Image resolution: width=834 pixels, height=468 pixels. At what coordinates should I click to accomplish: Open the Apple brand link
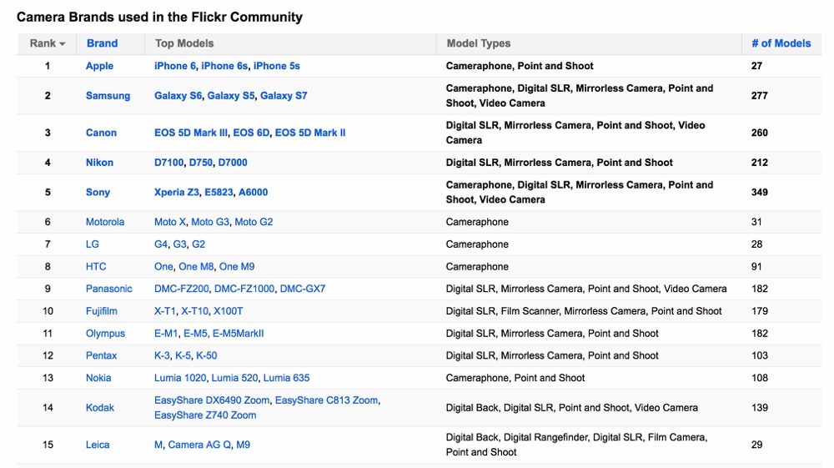99,66
